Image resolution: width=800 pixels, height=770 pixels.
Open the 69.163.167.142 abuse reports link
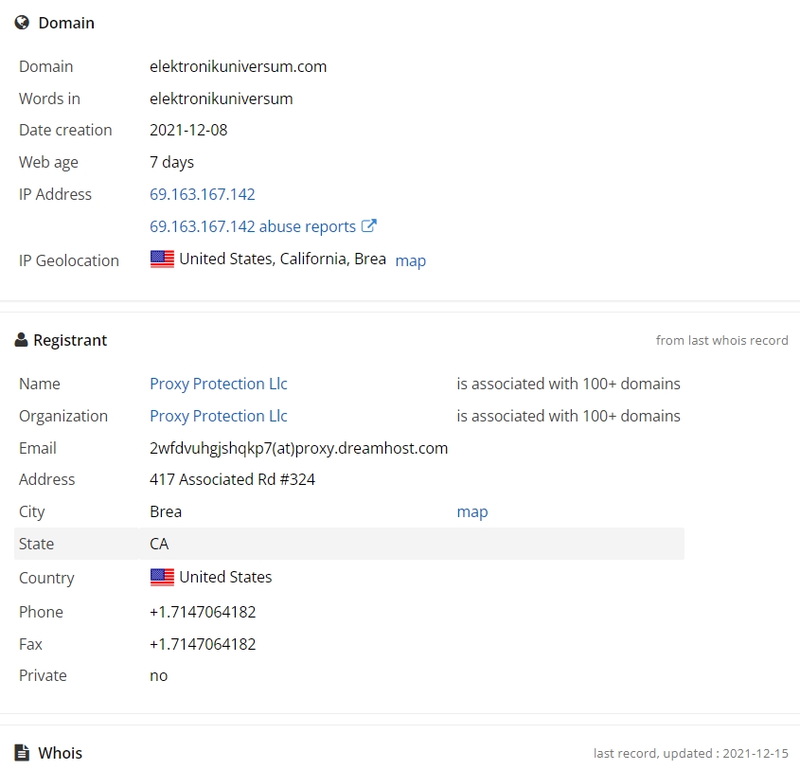253,226
